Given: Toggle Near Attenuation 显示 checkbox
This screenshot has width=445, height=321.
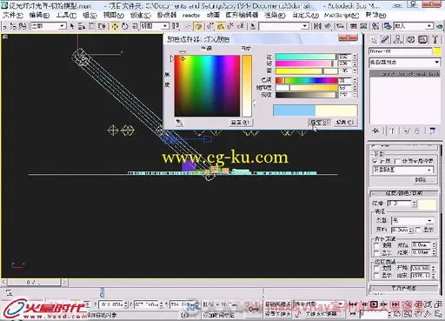Looking at the screenshot, I should click(x=376, y=253).
